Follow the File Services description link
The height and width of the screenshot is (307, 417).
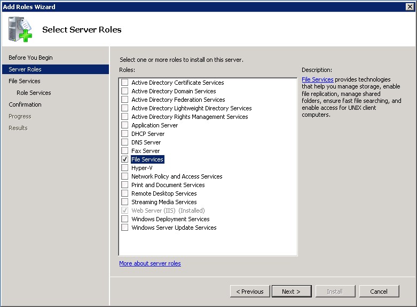point(317,79)
